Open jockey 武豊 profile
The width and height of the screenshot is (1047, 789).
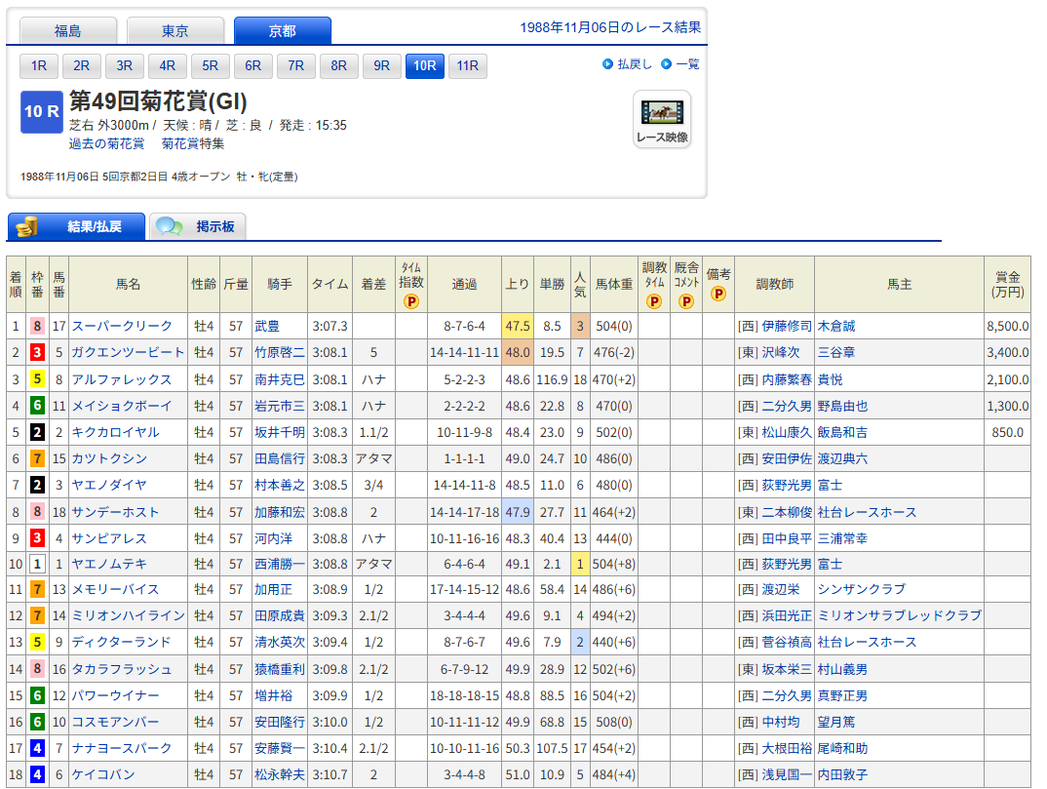pyautogui.click(x=266, y=326)
